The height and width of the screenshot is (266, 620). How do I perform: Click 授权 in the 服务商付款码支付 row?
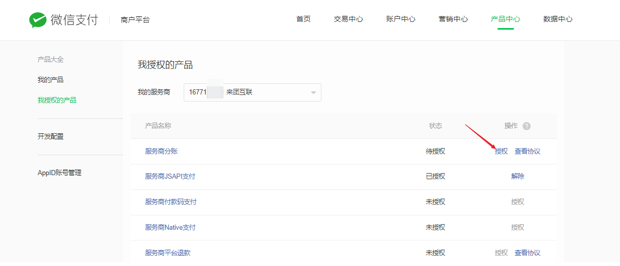(517, 202)
